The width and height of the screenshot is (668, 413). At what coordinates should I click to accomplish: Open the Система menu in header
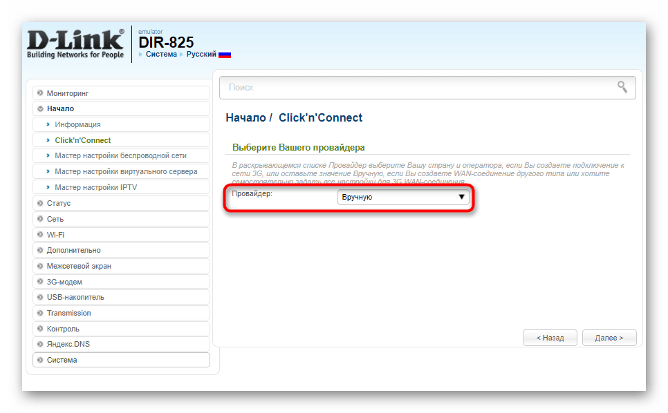161,54
